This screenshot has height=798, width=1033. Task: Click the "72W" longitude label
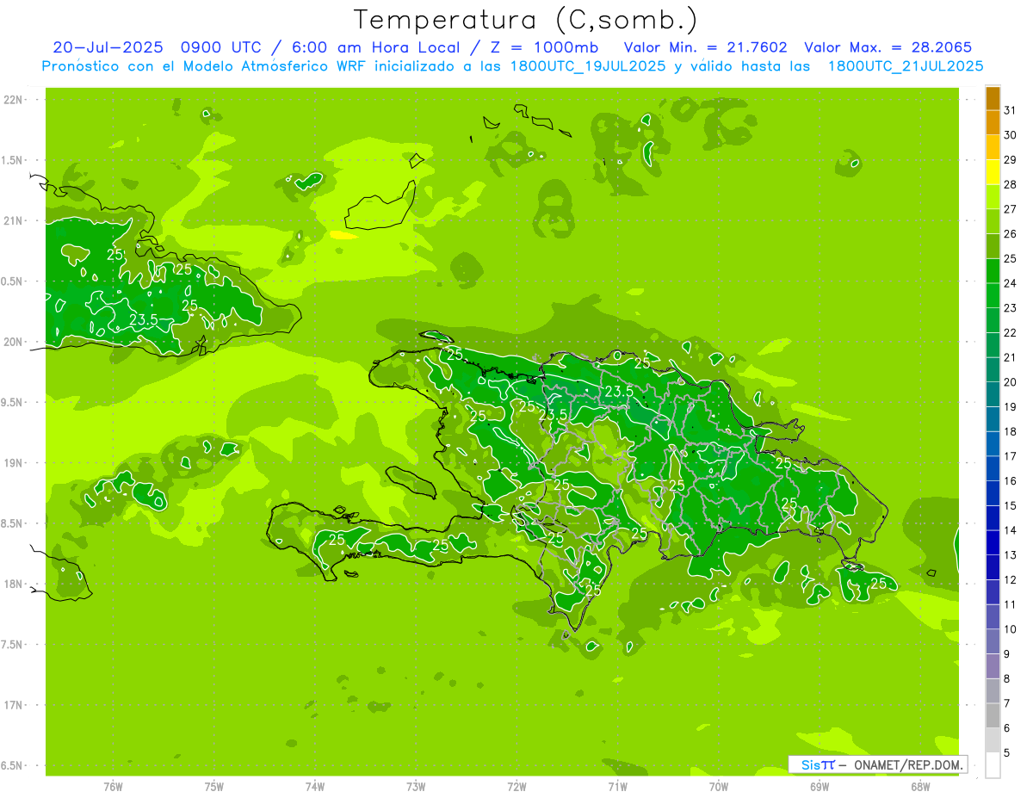pyautogui.click(x=516, y=786)
